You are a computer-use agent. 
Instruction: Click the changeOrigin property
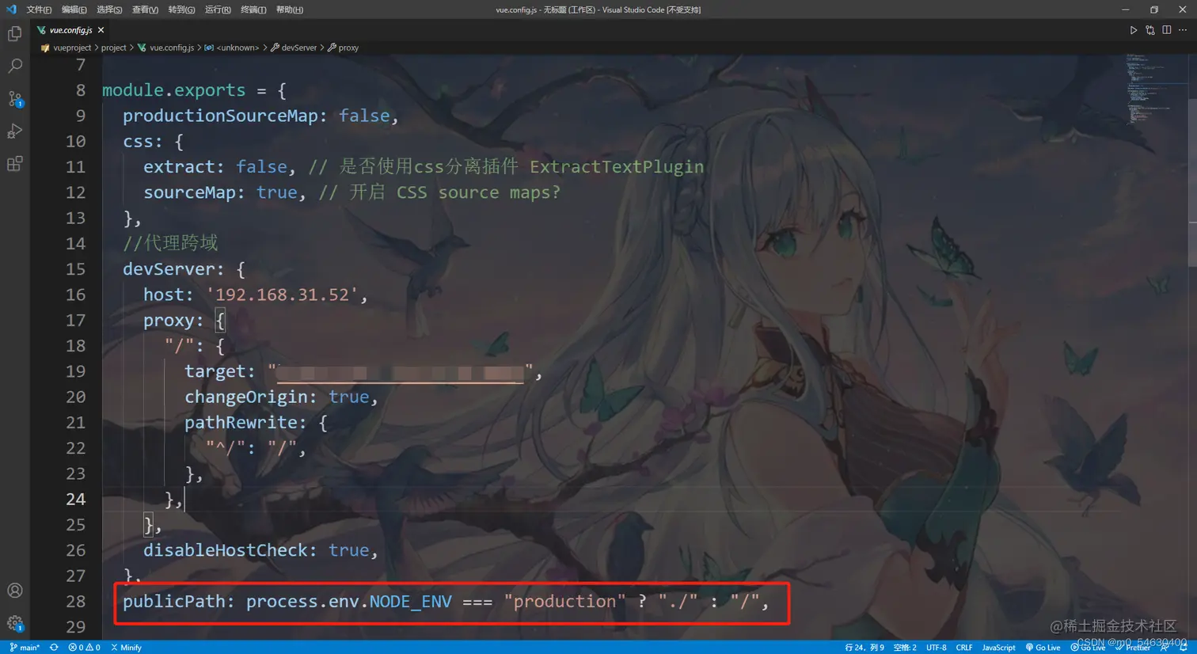pyautogui.click(x=245, y=397)
